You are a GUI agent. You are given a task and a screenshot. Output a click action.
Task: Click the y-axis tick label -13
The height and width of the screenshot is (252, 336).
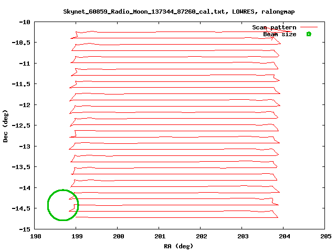(x=25, y=146)
